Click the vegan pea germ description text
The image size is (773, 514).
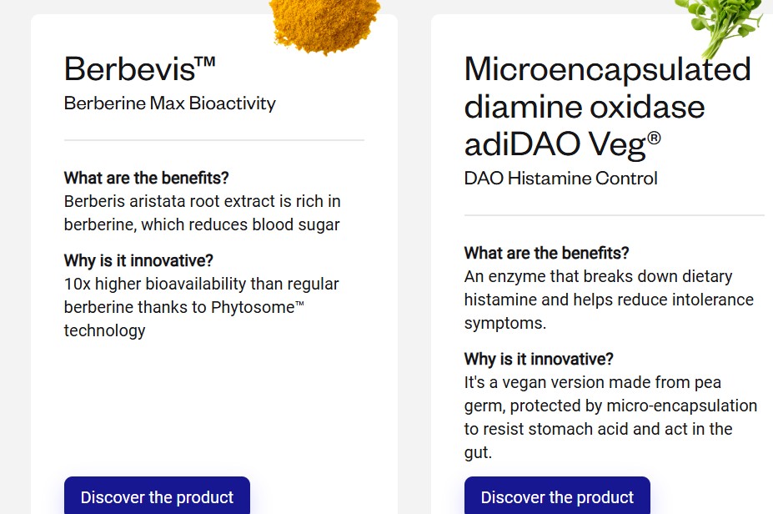(610, 417)
